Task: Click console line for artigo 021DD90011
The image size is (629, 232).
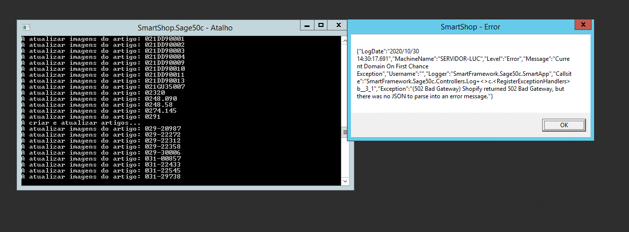Action: (x=103, y=74)
